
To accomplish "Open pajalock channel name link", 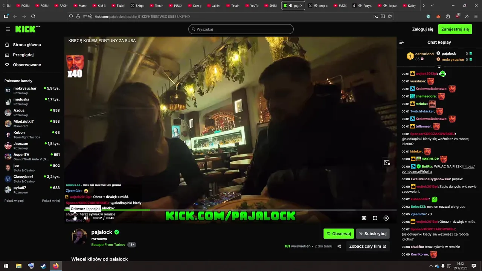I will pos(102,232).
